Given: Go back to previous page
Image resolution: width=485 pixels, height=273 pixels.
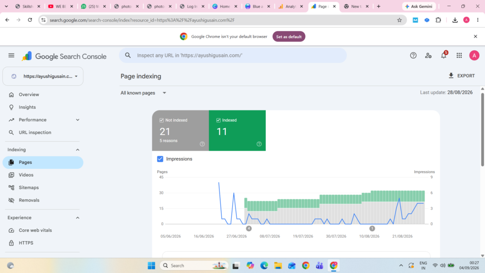Looking at the screenshot, I should click(8, 20).
